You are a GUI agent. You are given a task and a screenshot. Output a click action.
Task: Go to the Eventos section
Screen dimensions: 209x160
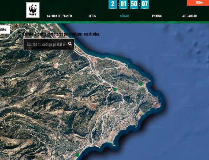coord(157,16)
